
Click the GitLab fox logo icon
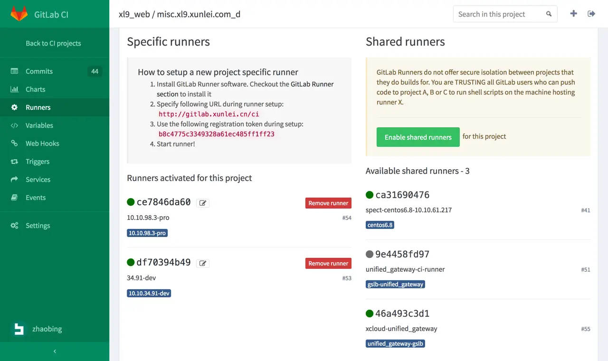click(19, 14)
